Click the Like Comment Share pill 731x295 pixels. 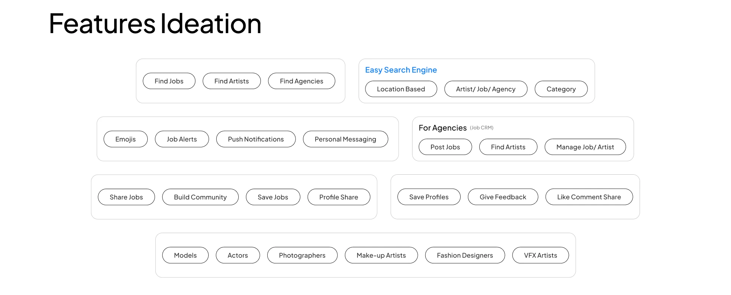(589, 197)
